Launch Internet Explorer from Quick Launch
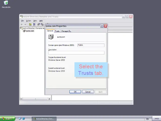161x121 pixels. pos(24,119)
